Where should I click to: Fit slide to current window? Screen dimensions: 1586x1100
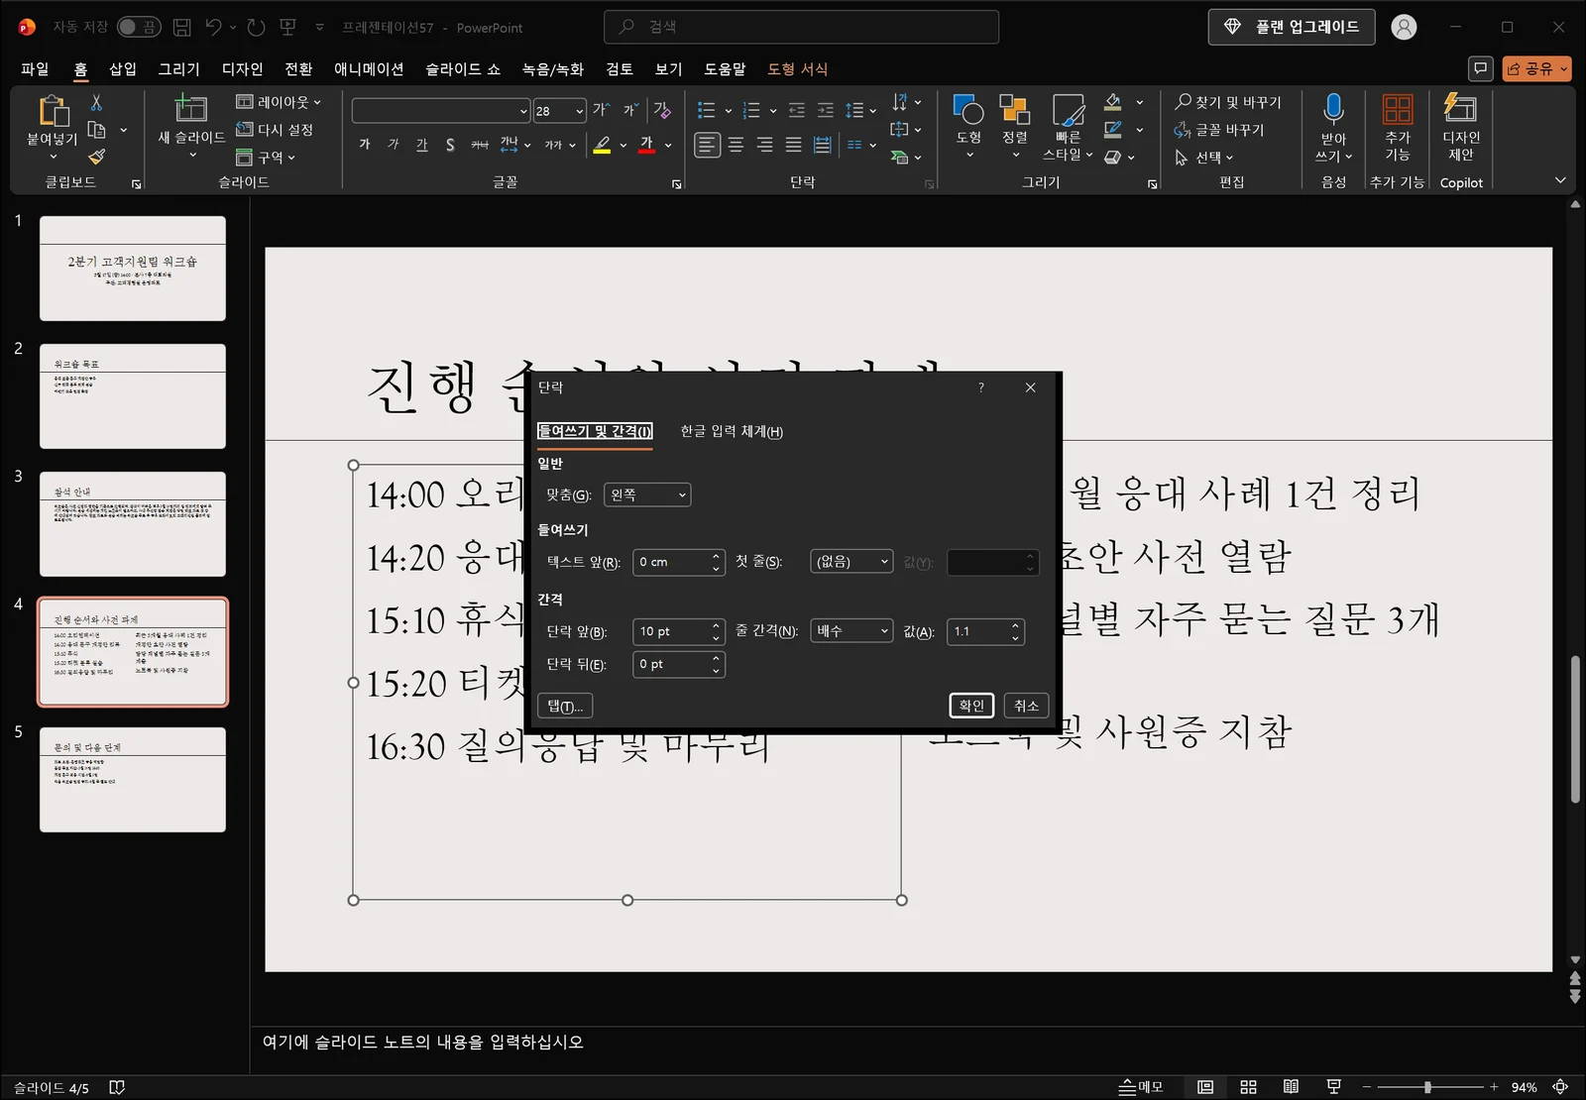tap(1560, 1087)
